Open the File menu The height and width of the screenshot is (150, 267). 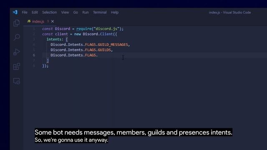(25, 12)
